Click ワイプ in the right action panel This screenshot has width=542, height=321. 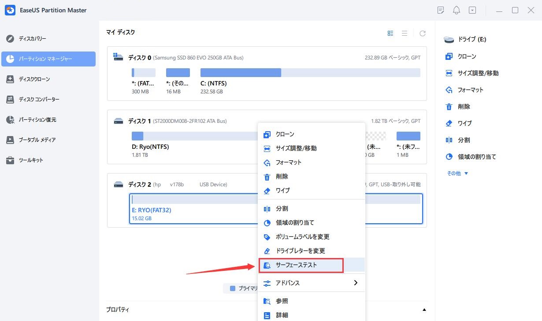pyautogui.click(x=464, y=123)
